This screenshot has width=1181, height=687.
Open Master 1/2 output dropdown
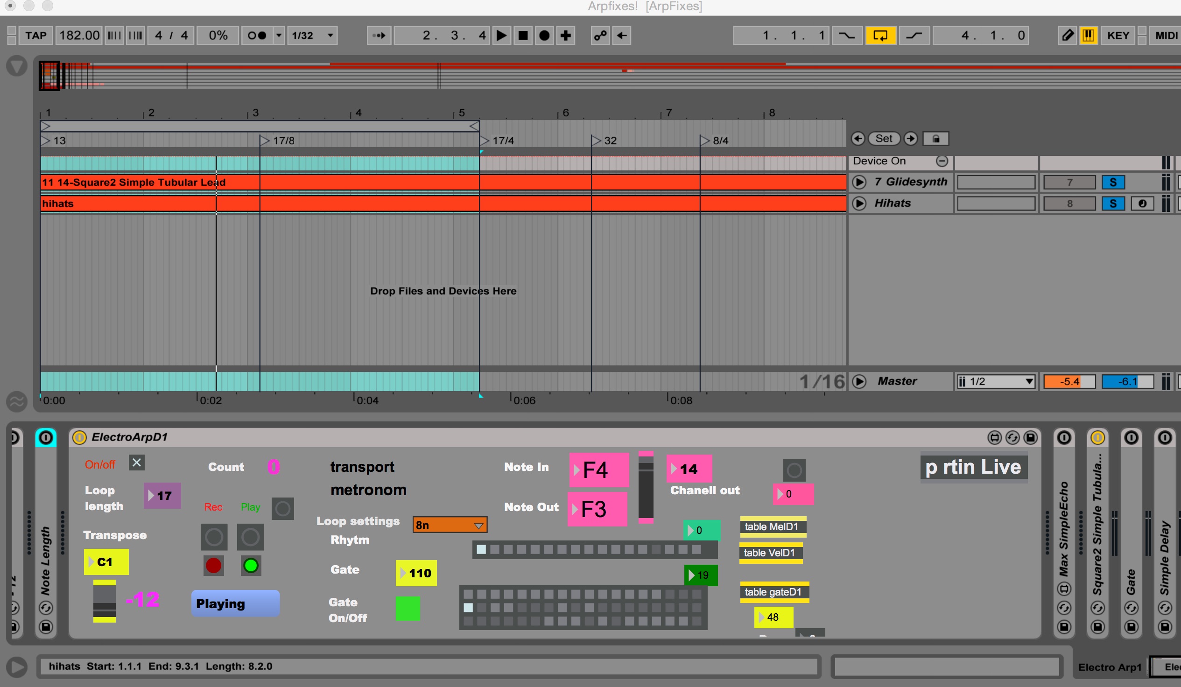point(995,381)
